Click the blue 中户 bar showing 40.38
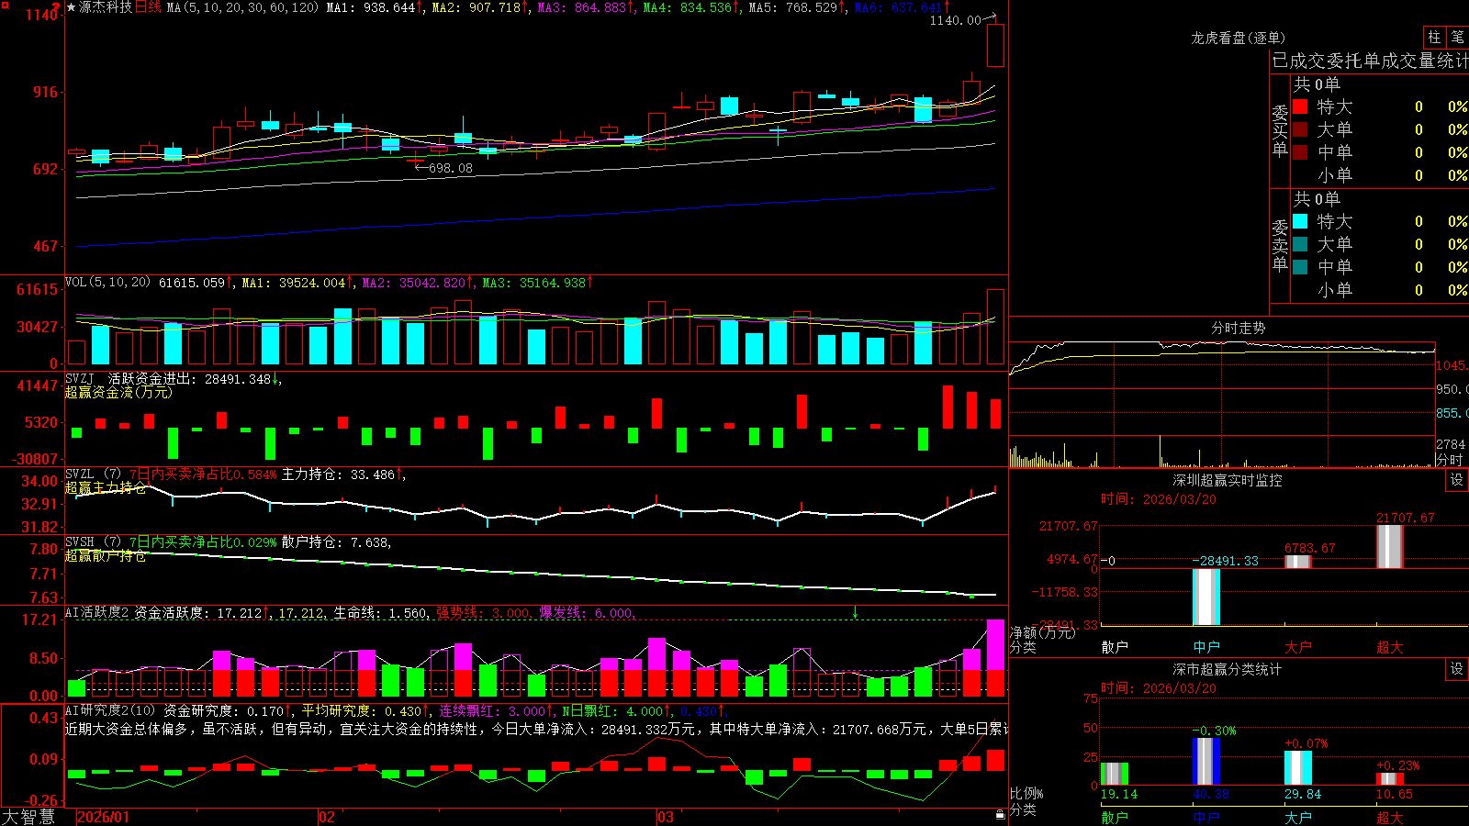The width and height of the screenshot is (1469, 826). coord(1206,761)
